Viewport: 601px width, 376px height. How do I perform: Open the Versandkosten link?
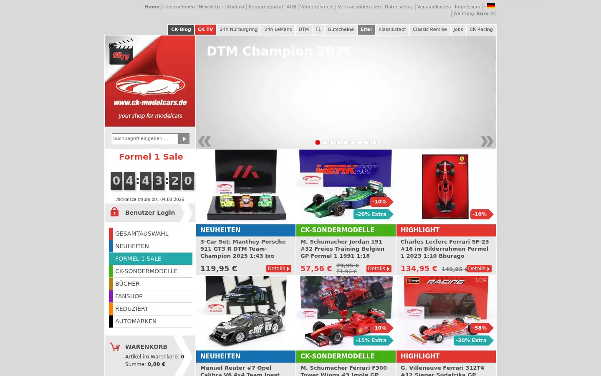click(434, 7)
